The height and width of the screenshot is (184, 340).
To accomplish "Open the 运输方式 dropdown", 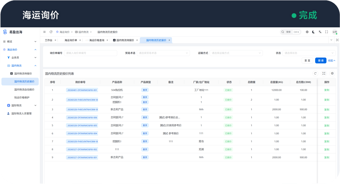I will coord(236,53).
